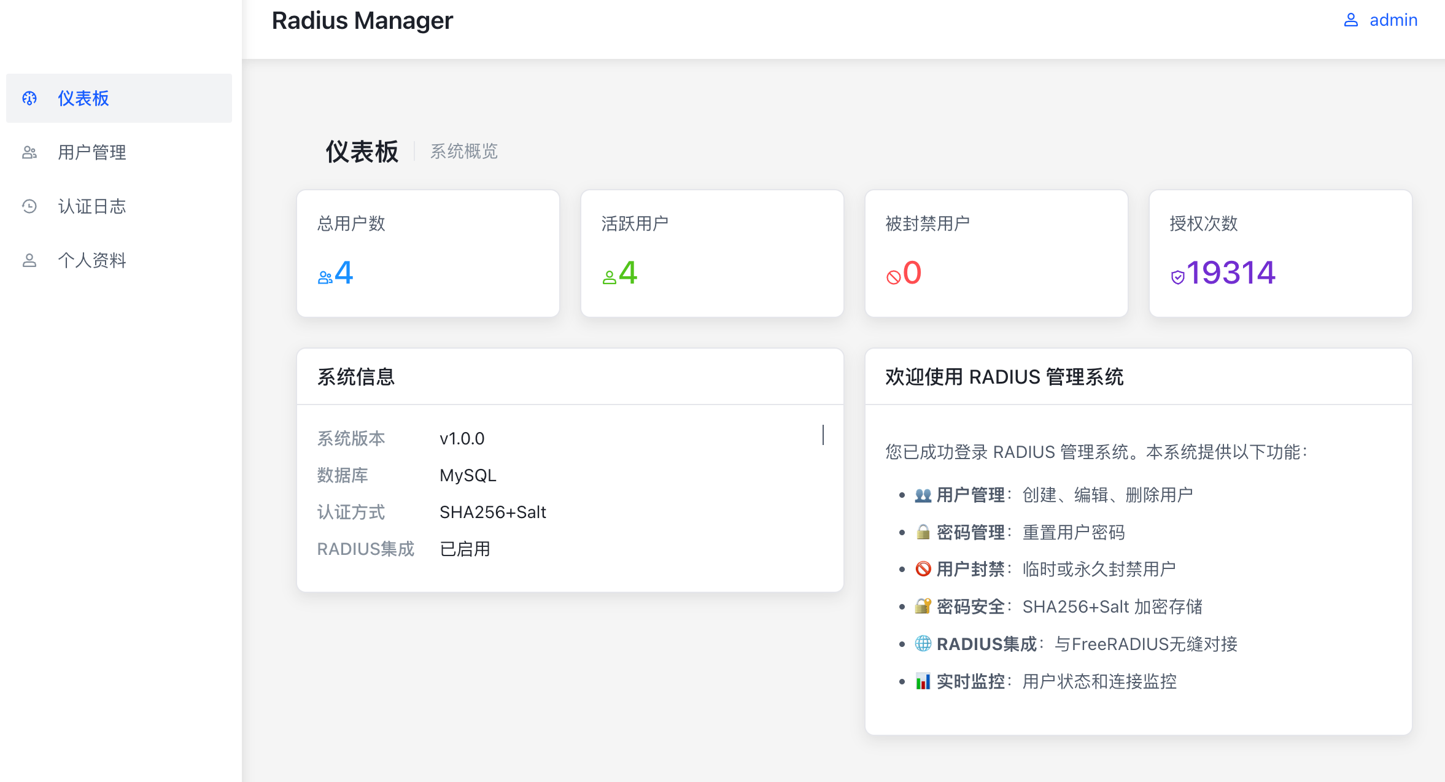
Task: Click the user management people icon
Action: [29, 152]
